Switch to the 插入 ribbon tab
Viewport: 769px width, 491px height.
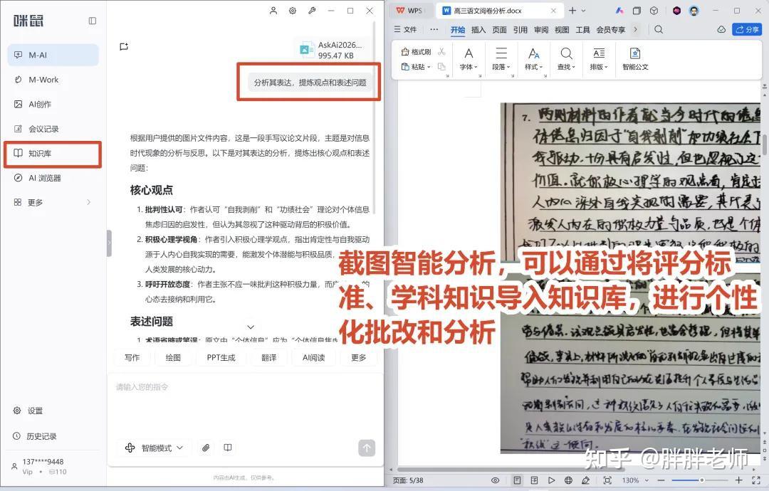(x=478, y=30)
